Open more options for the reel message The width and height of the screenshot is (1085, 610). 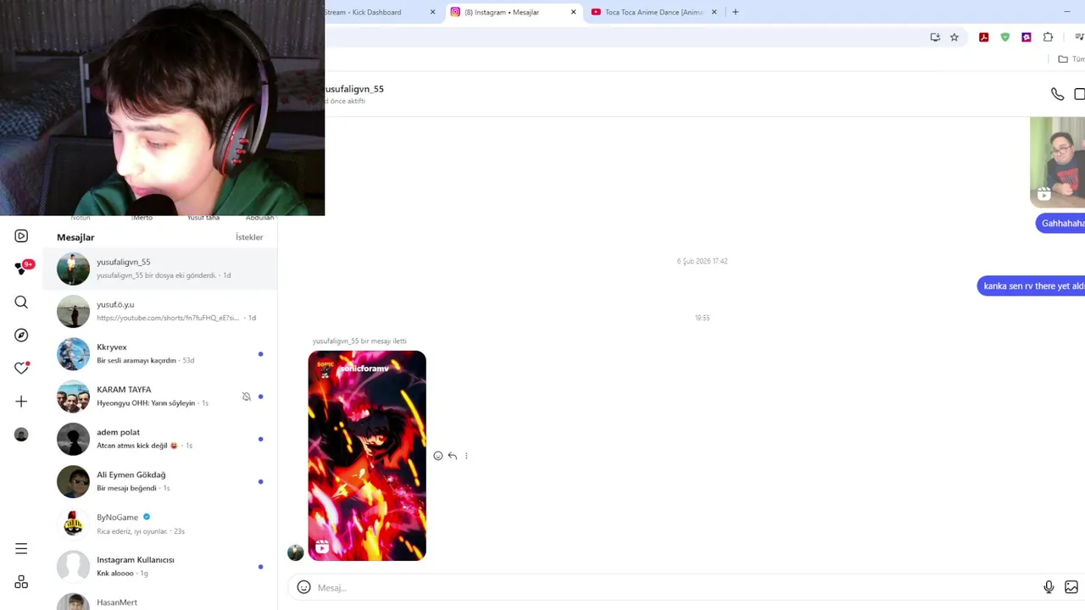coord(466,456)
